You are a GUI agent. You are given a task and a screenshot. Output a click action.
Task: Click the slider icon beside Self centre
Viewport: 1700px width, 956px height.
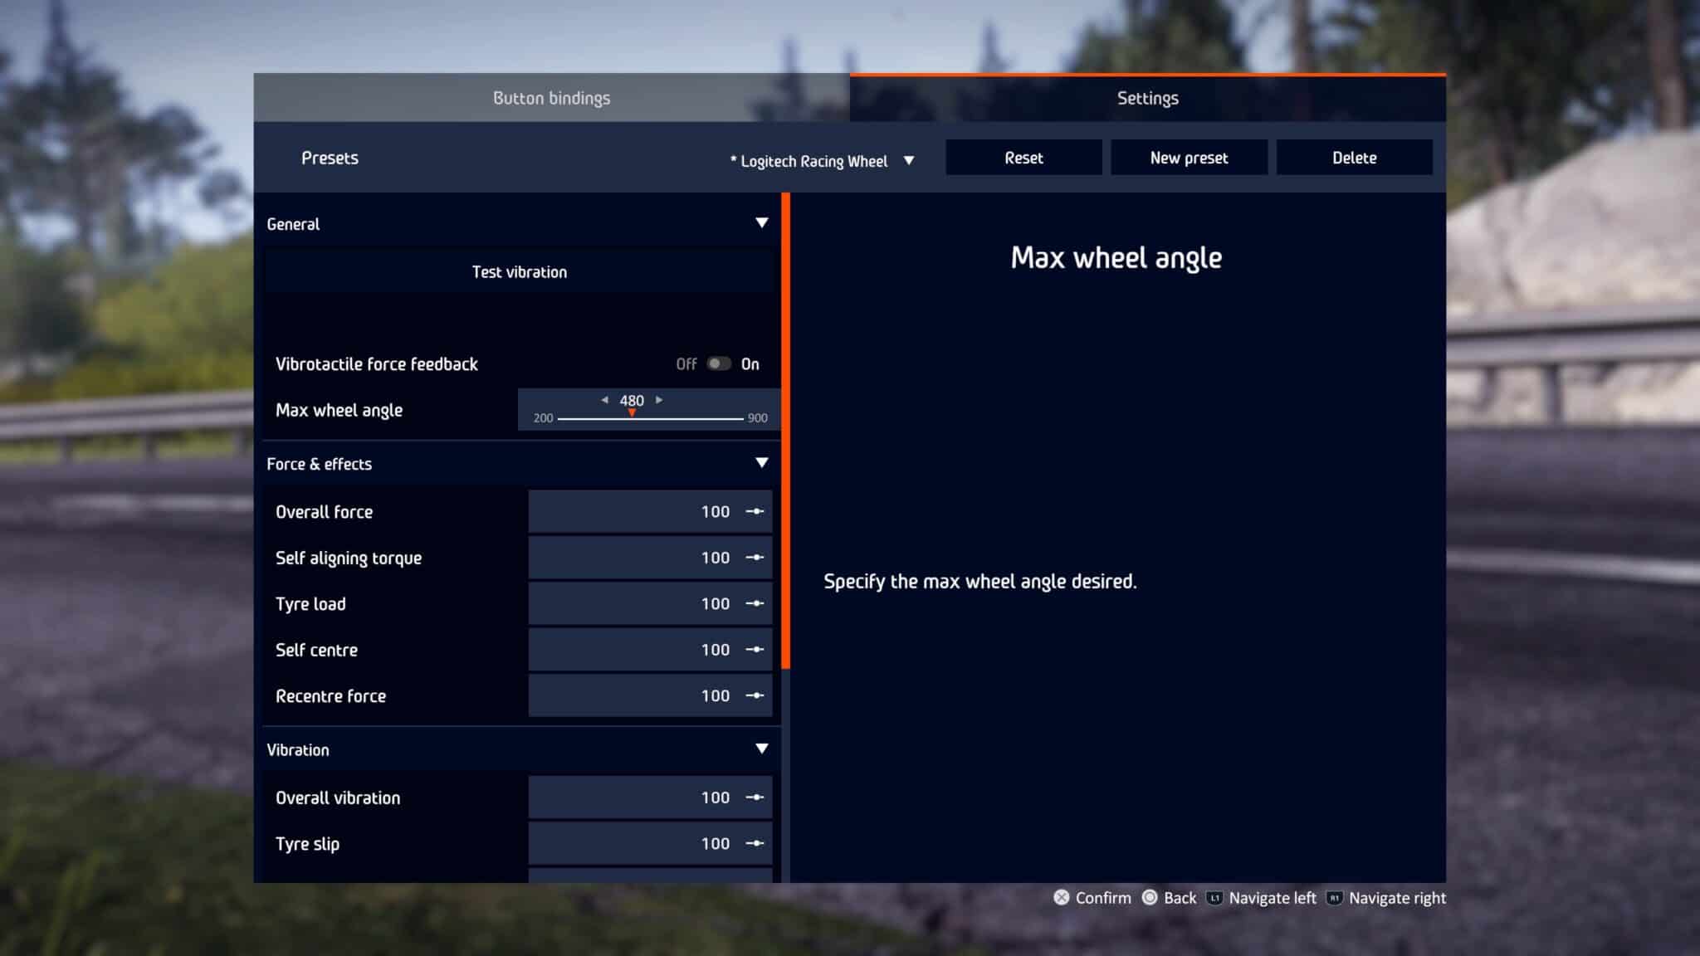tap(755, 650)
